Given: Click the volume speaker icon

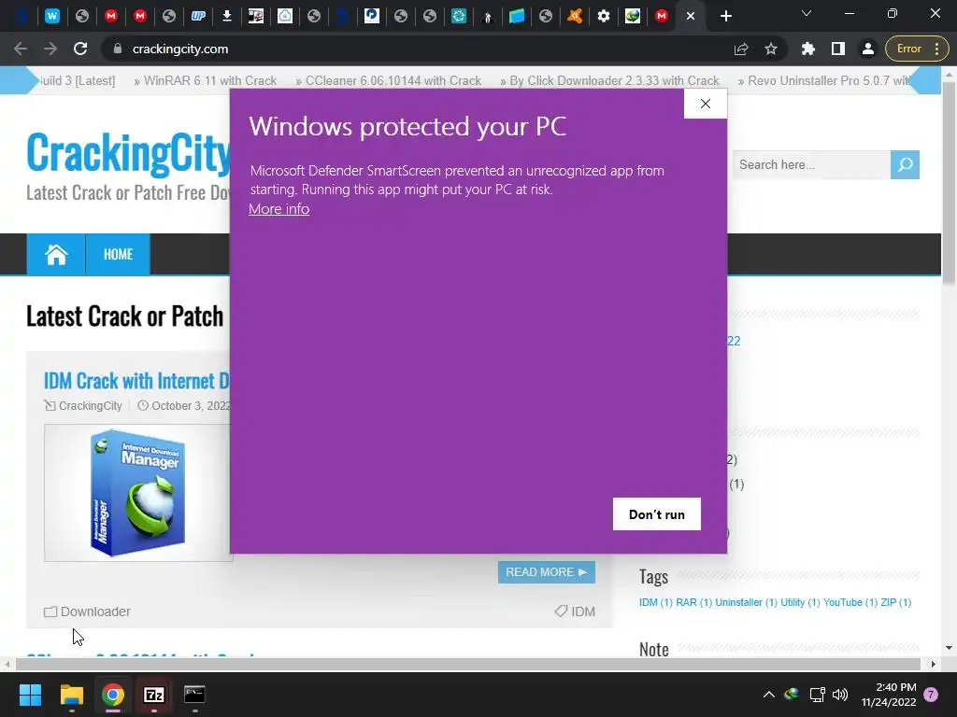Looking at the screenshot, I should click(840, 695).
